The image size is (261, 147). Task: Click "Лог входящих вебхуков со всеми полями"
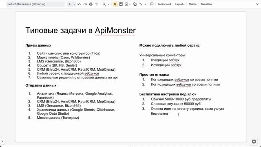point(184,80)
